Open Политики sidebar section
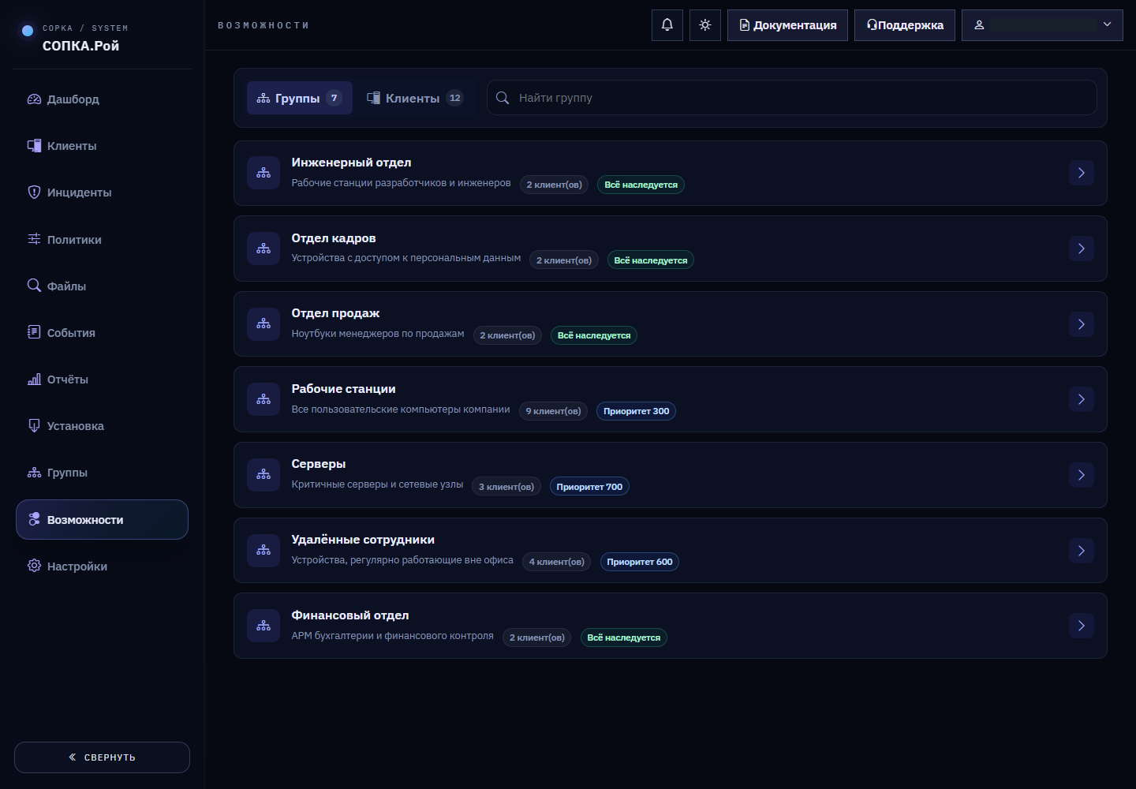This screenshot has height=789, width=1136. tap(102, 240)
